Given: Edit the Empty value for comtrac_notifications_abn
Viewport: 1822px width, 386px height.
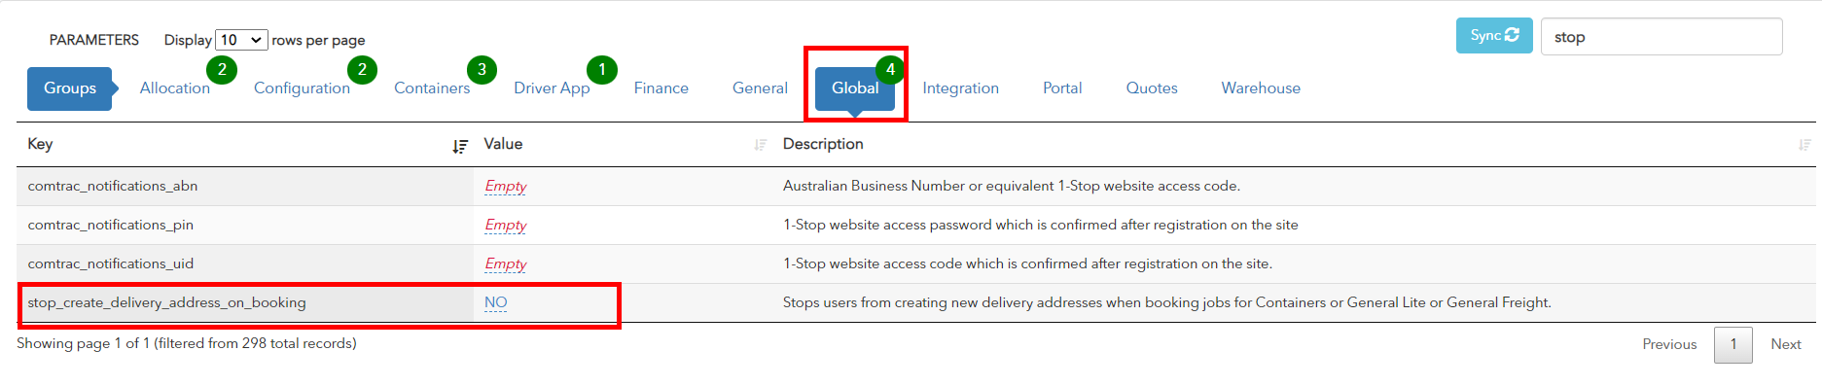Looking at the screenshot, I should (506, 186).
